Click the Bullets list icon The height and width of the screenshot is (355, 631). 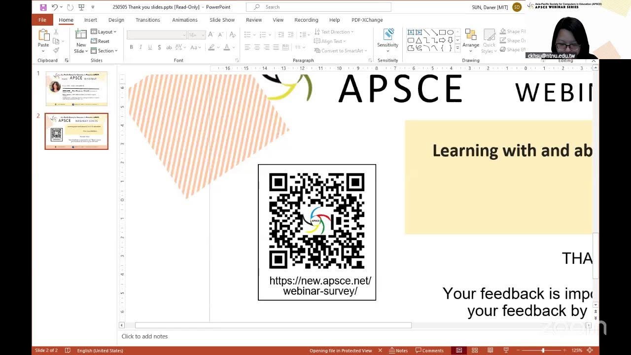pos(247,35)
